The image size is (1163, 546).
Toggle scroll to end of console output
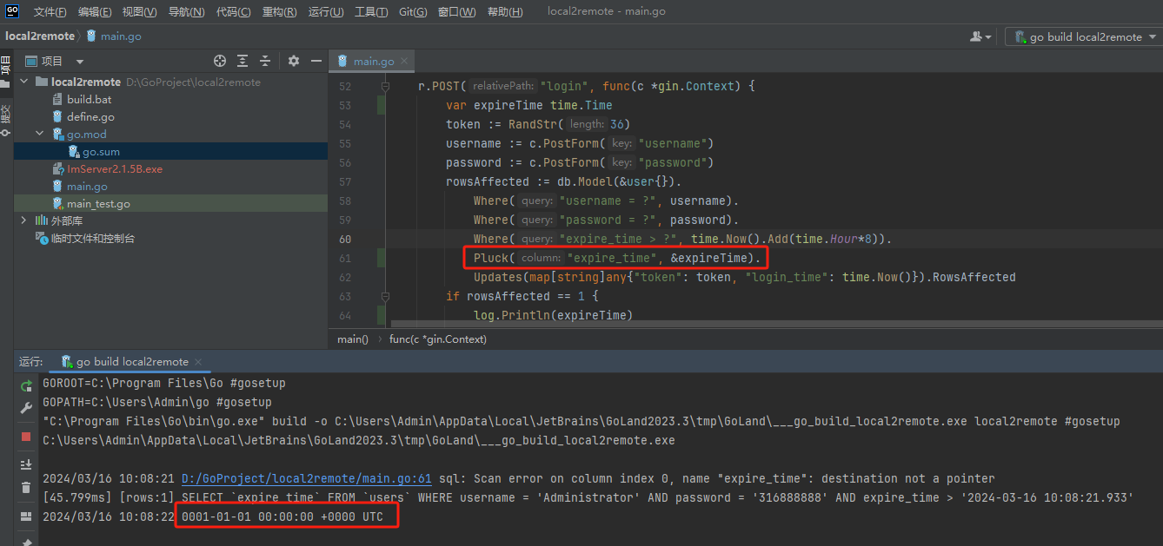(26, 464)
